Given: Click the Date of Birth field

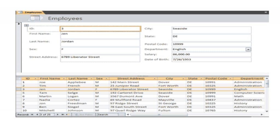Looking at the screenshot, I should click(x=212, y=60).
